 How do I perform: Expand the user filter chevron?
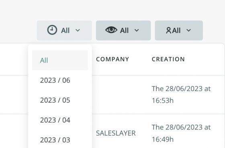188,30
